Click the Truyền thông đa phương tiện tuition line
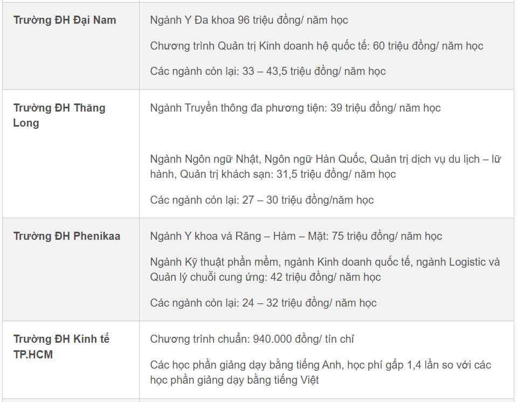The image size is (517, 402). tap(295, 108)
